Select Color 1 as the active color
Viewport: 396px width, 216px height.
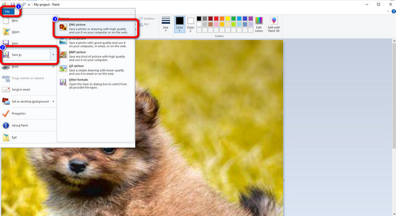pyautogui.click(x=179, y=24)
